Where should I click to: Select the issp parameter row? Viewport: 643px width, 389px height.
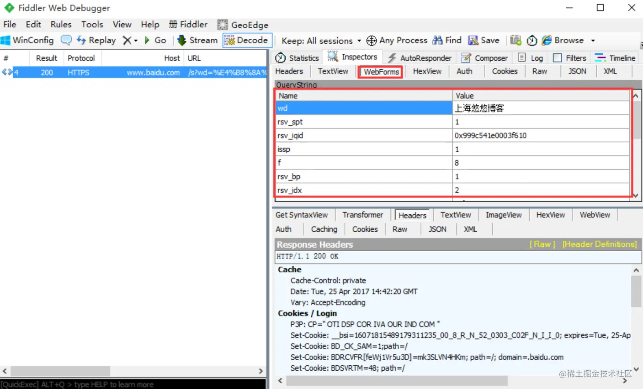point(452,149)
